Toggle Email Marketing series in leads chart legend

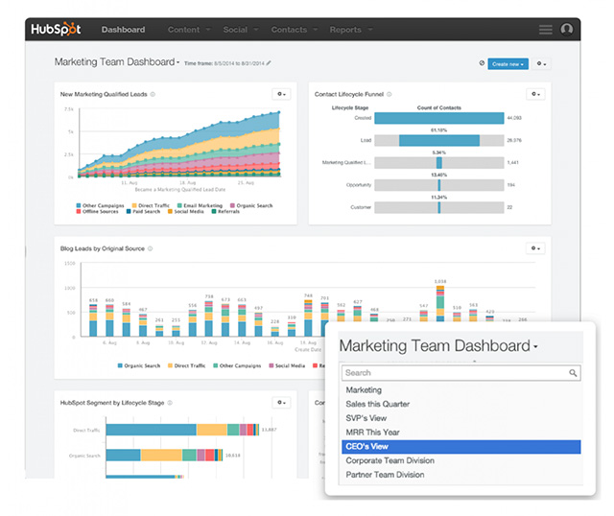tap(201, 205)
